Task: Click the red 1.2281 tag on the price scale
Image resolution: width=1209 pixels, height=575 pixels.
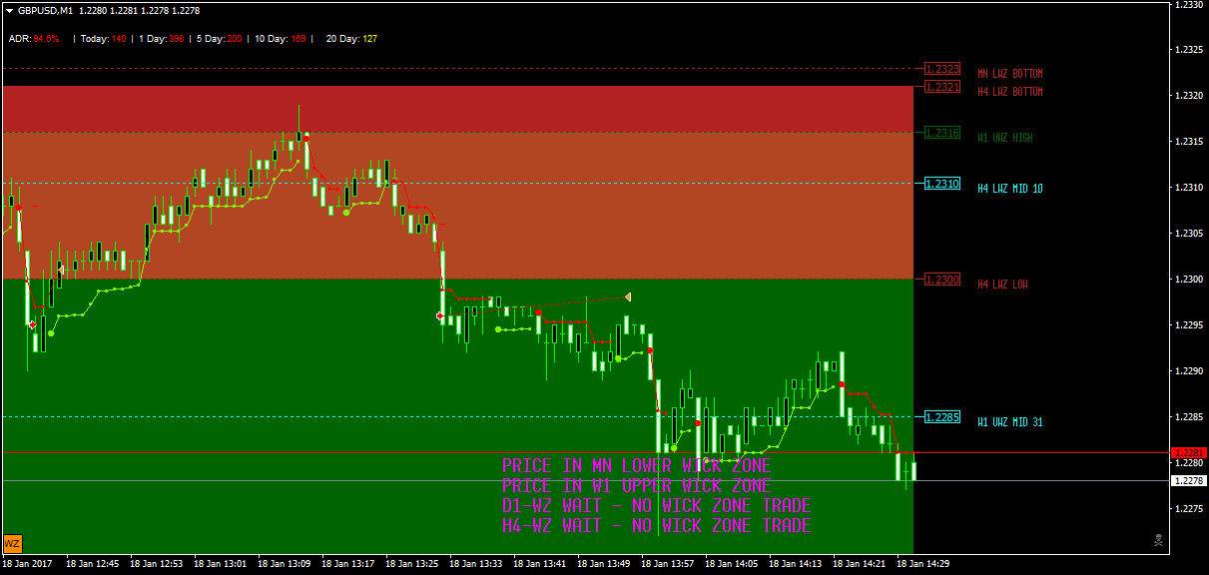Action: coord(1190,452)
